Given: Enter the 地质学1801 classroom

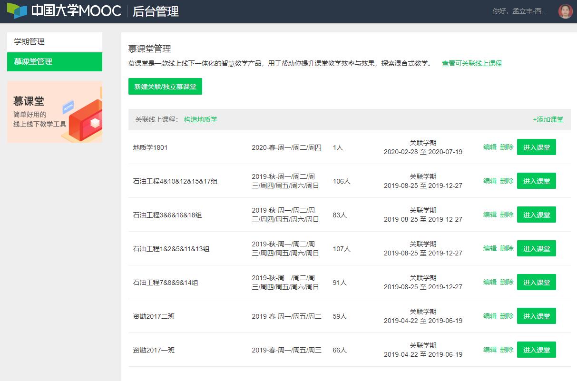Looking at the screenshot, I should pyautogui.click(x=536, y=147).
